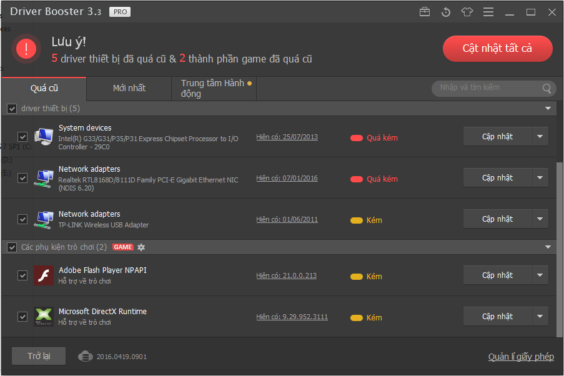
Task: Click the Adobe Flash Player icon
Action: 44,275
